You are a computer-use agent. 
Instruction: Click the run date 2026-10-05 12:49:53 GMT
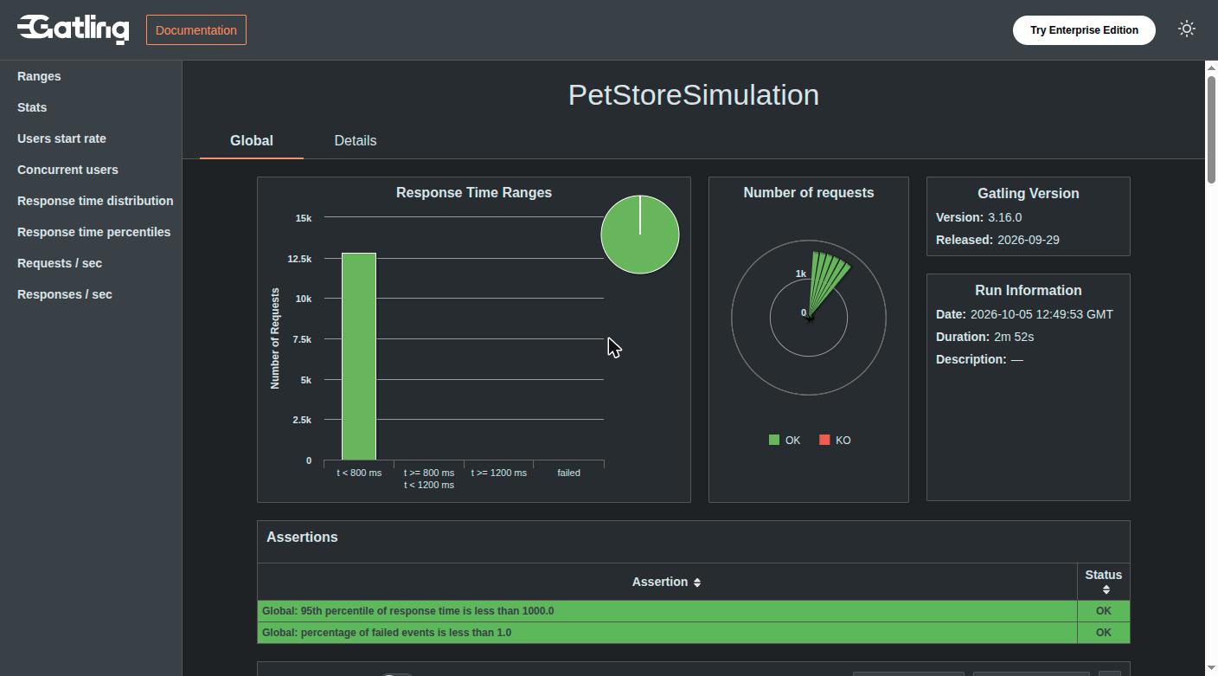(x=1042, y=314)
